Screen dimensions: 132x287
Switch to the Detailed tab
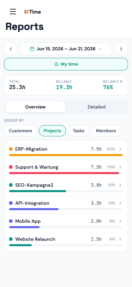click(x=96, y=107)
